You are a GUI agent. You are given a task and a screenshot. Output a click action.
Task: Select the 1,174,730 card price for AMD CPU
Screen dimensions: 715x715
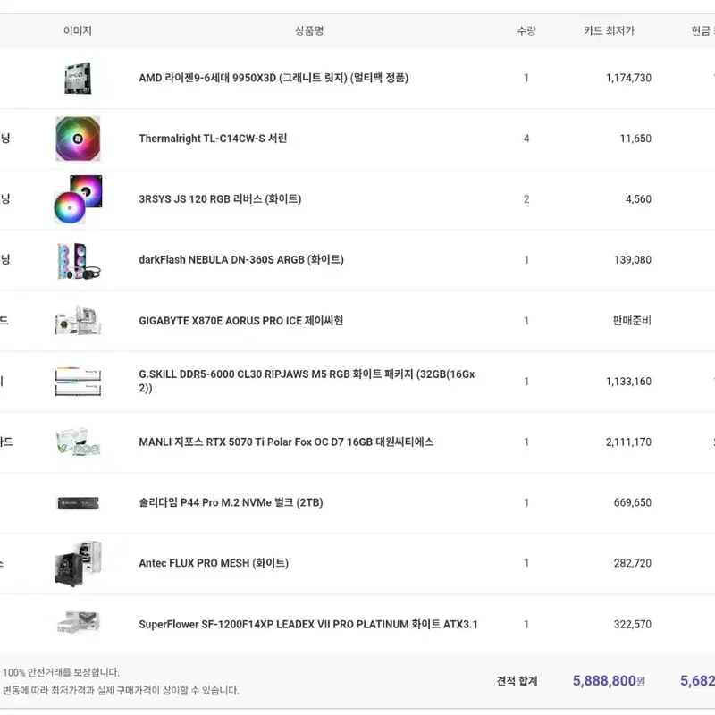(628, 78)
